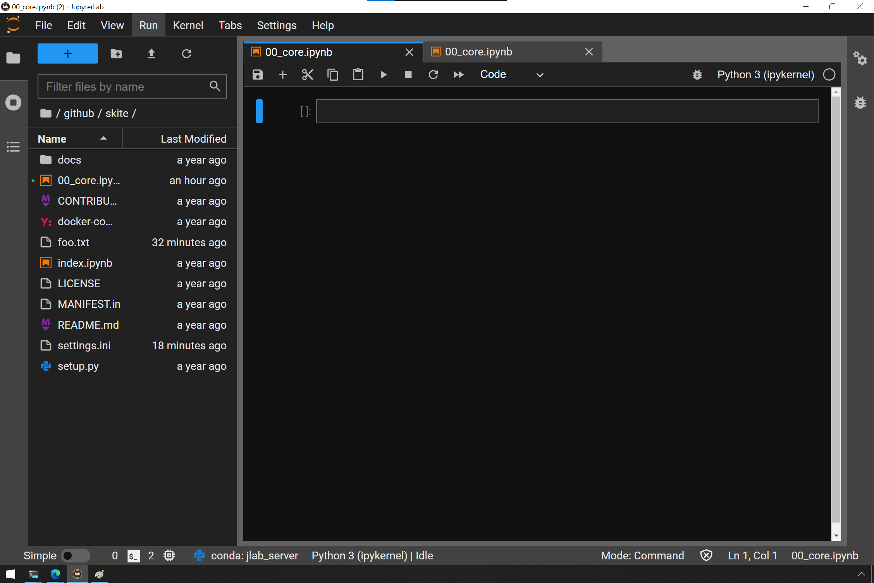
Task: Open the Kernel menu
Action: coord(189,25)
